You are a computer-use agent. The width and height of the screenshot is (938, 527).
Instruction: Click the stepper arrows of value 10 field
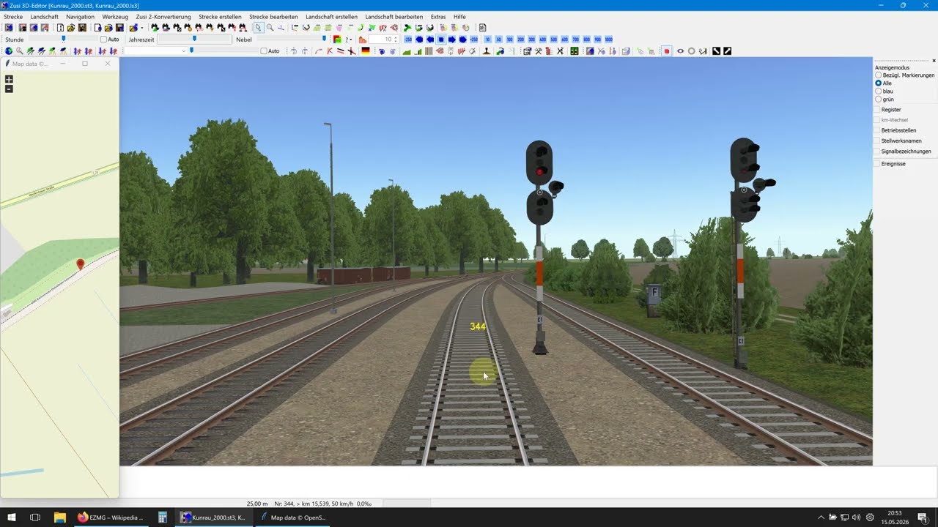[x=396, y=40]
